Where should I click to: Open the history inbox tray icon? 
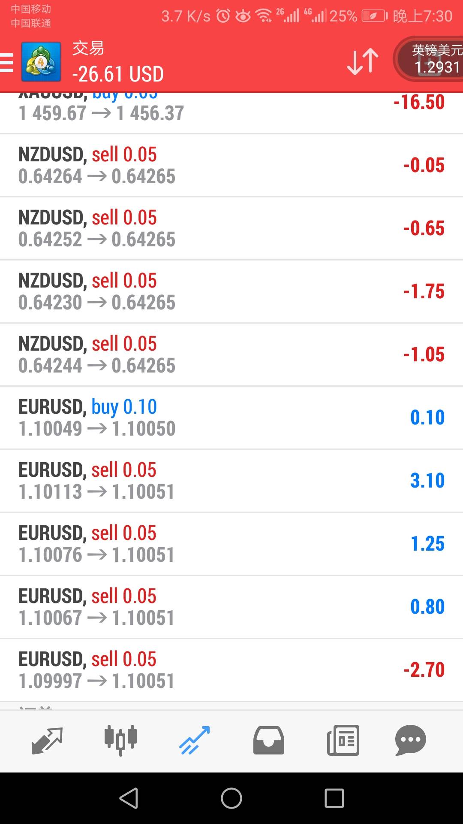pos(268,740)
